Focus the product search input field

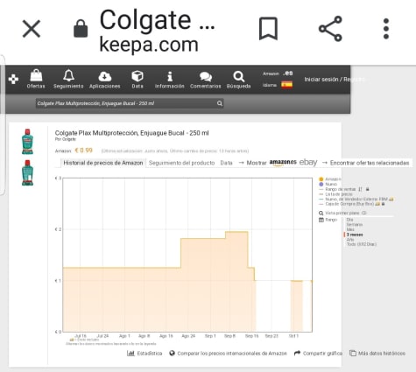[x=130, y=103]
